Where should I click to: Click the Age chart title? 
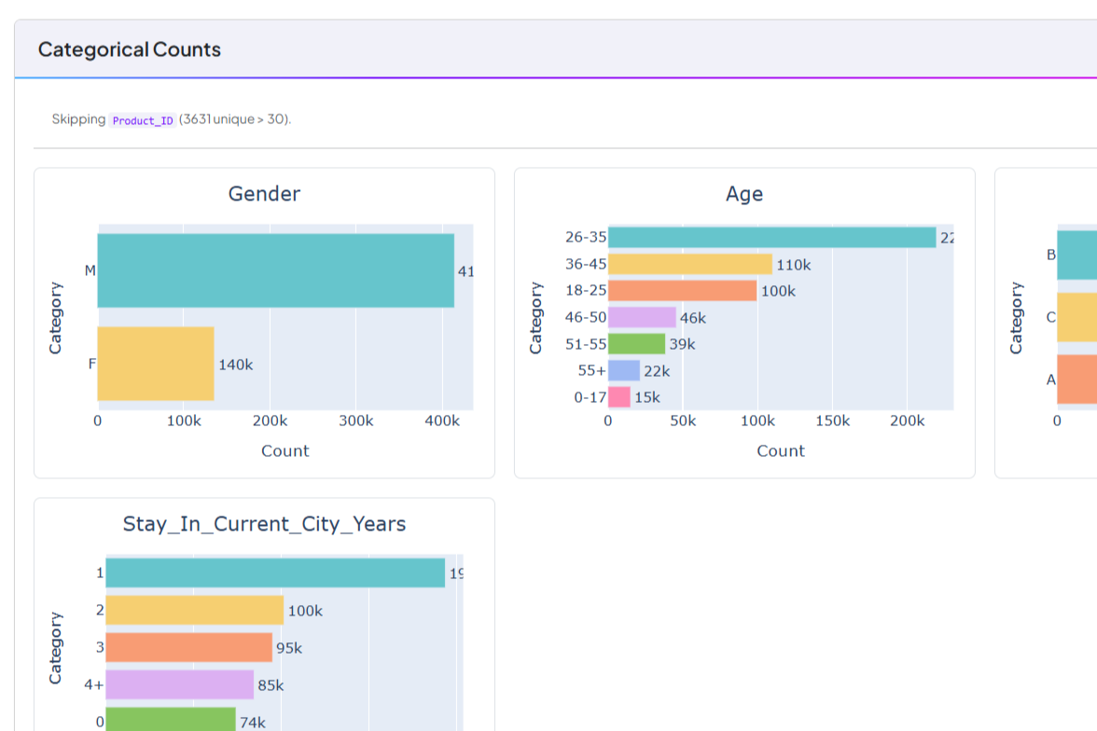[x=744, y=194]
